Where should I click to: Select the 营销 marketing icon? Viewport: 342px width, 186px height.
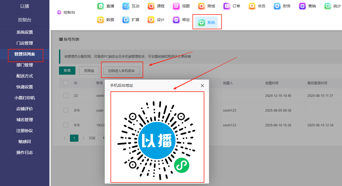tap(303, 6)
